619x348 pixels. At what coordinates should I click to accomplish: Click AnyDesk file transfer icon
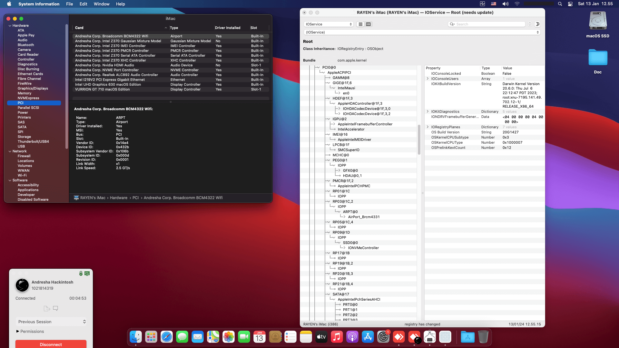47,308
